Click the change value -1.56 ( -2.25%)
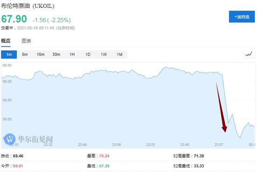The width and height of the screenshot is (257, 172). [x=51, y=20]
